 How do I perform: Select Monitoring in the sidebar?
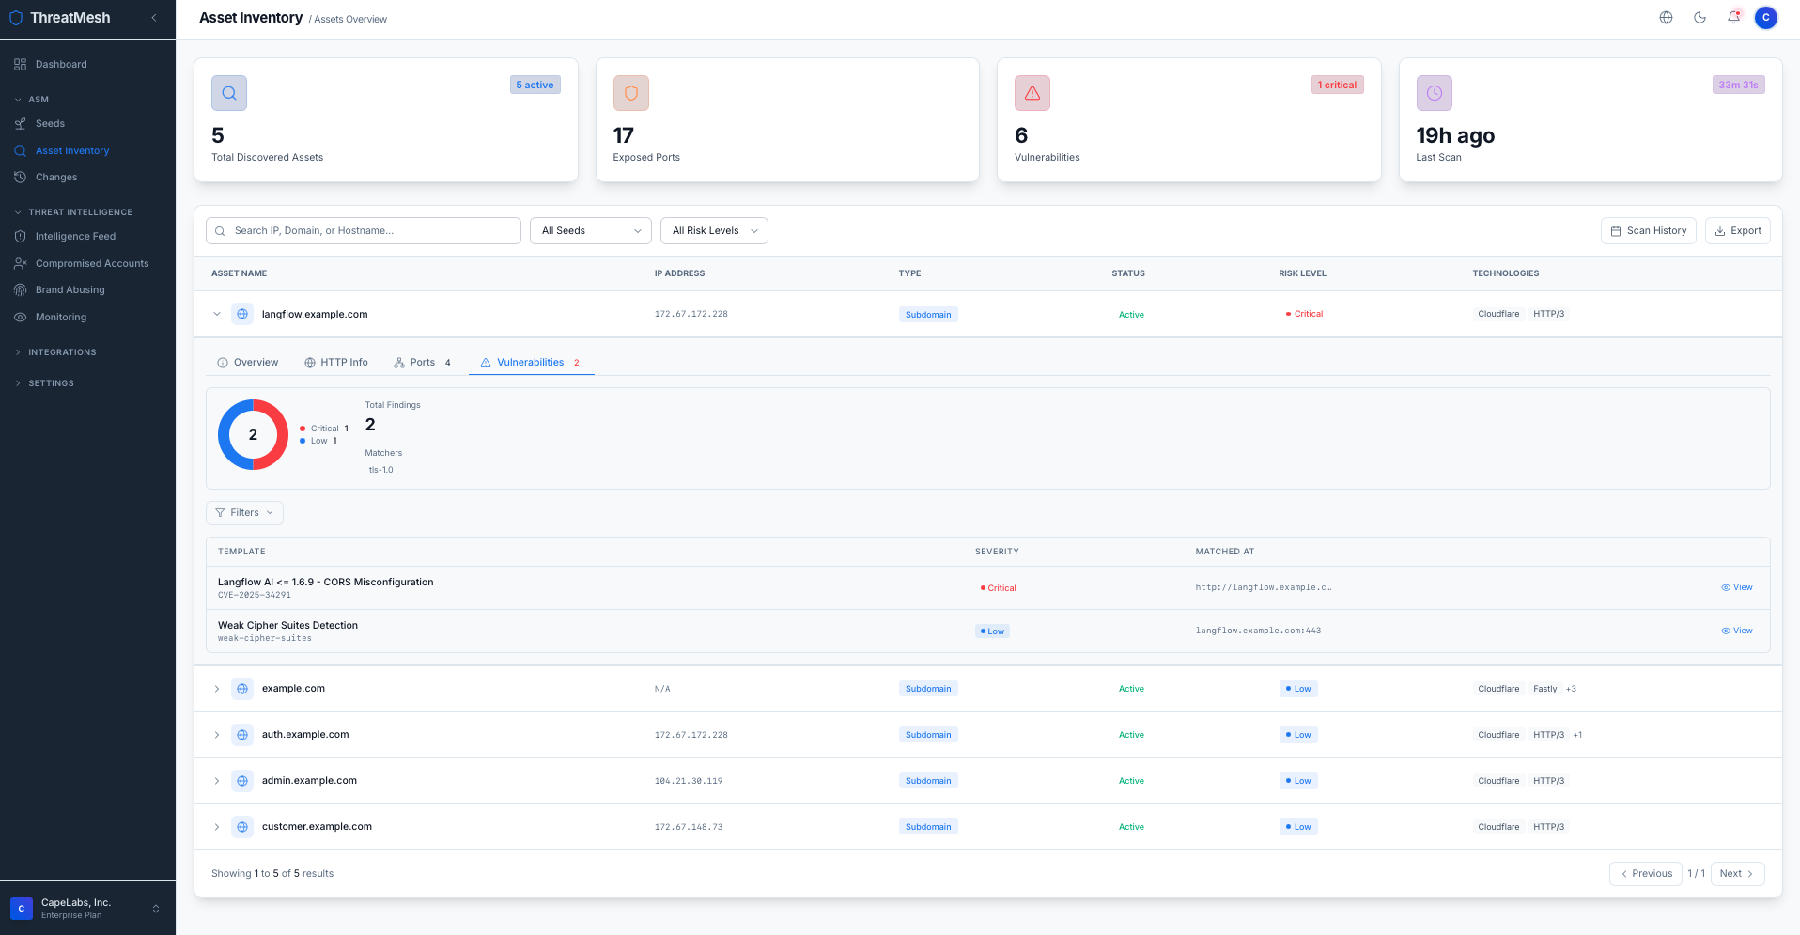(62, 317)
